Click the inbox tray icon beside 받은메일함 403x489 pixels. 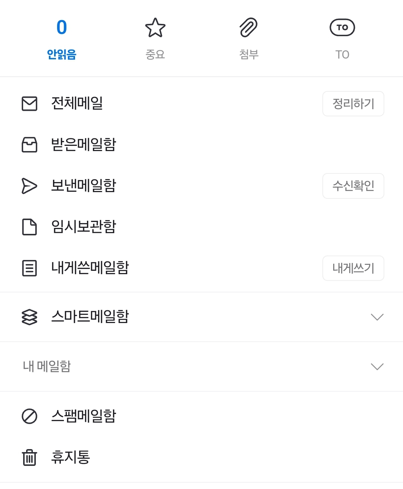pos(29,145)
